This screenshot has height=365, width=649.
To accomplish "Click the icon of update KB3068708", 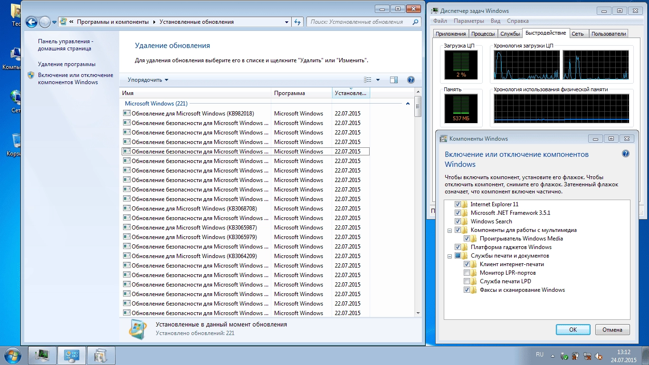I will pyautogui.click(x=126, y=208).
